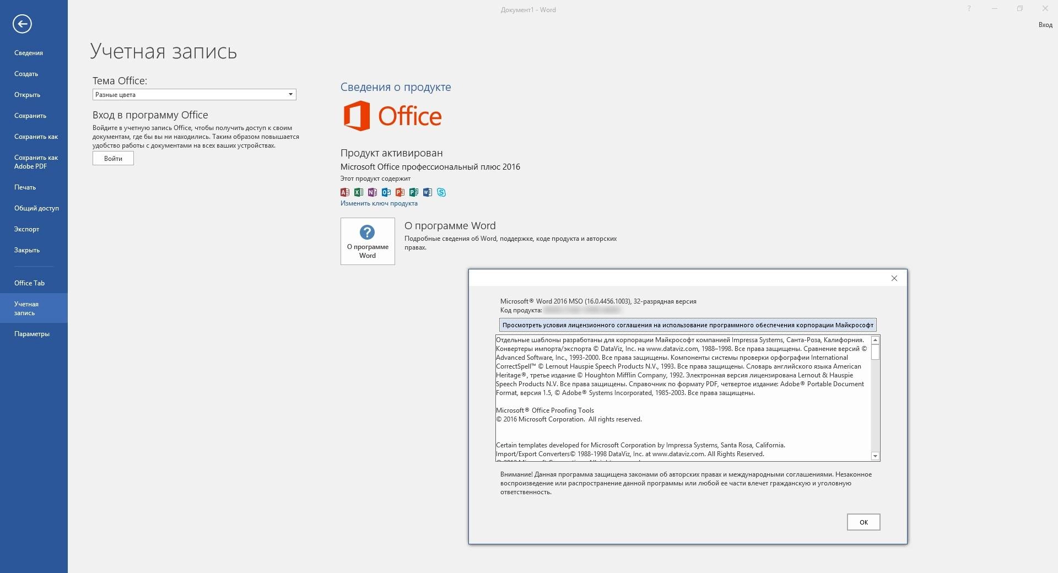Click Microsoft Office Proofing Tools line

(545, 410)
